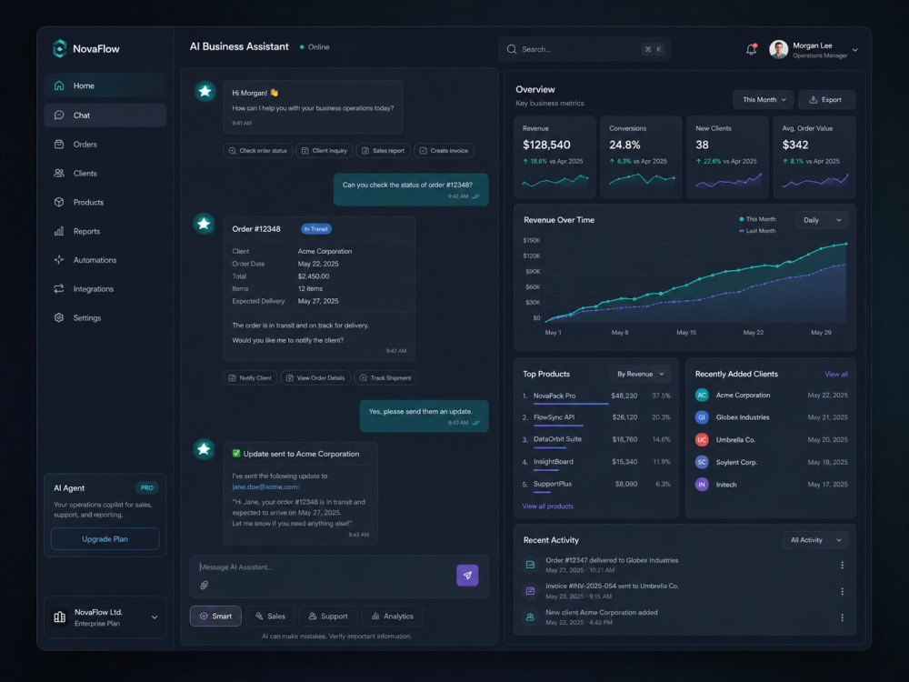Viewport: 909px width, 682px height.
Task: Click the Upgrade Plan button
Action: coord(105,538)
